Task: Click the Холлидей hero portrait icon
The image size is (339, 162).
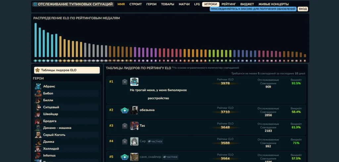Action: click(38, 148)
